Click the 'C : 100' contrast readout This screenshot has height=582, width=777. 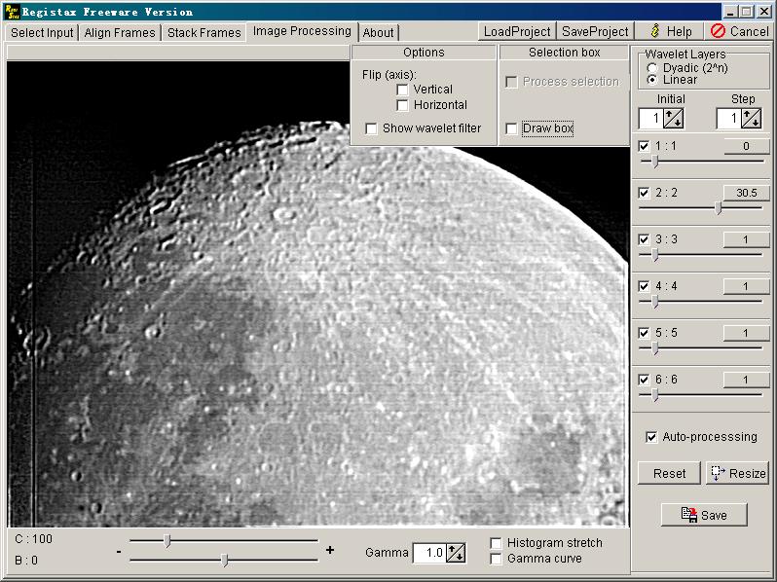(33, 539)
